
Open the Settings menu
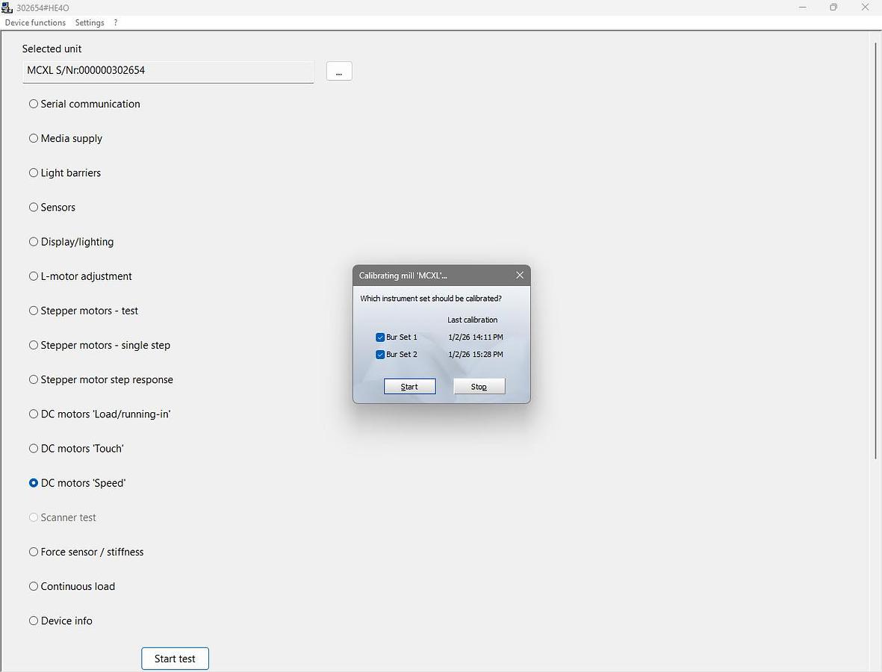[x=90, y=22]
